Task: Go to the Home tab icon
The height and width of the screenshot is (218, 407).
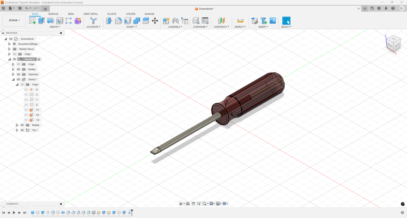Action: (45, 9)
